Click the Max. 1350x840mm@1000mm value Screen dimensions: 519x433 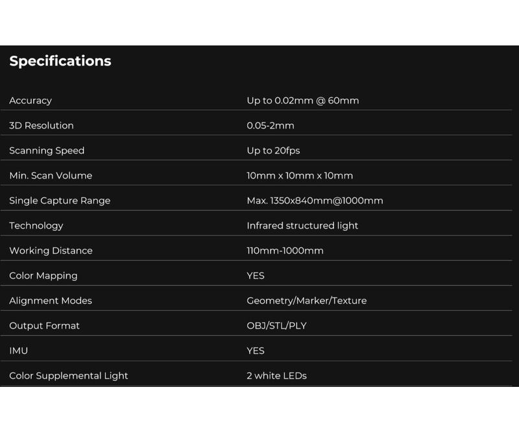315,201
